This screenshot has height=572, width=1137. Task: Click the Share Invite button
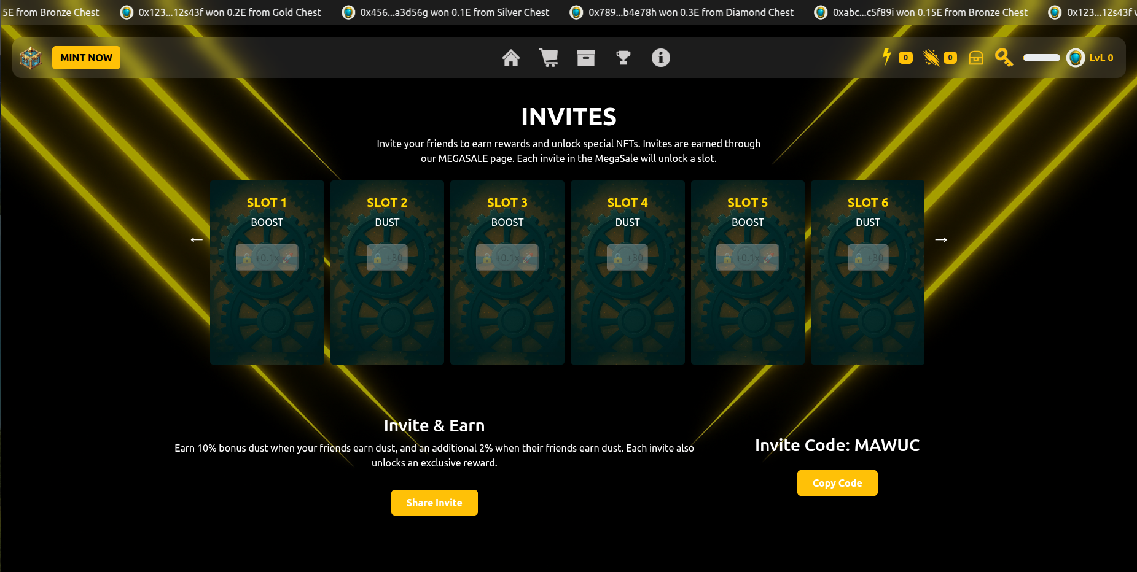click(x=434, y=503)
